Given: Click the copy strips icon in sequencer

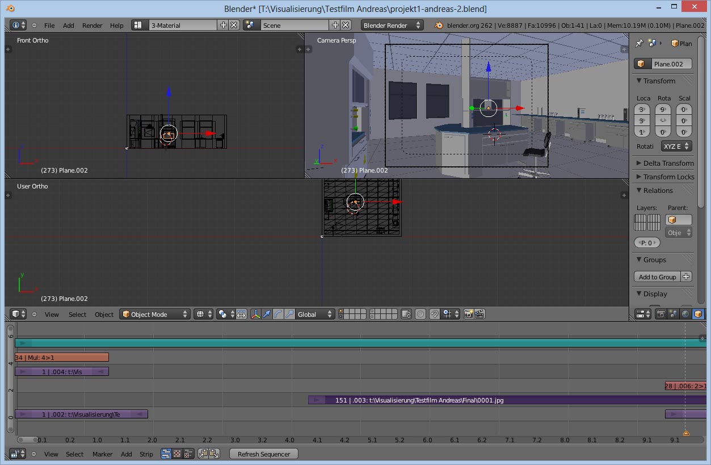Looking at the screenshot, I should coord(203,454).
